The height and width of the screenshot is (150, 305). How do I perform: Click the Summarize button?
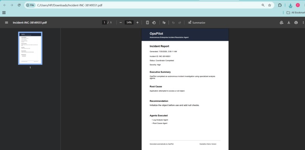click(196, 23)
